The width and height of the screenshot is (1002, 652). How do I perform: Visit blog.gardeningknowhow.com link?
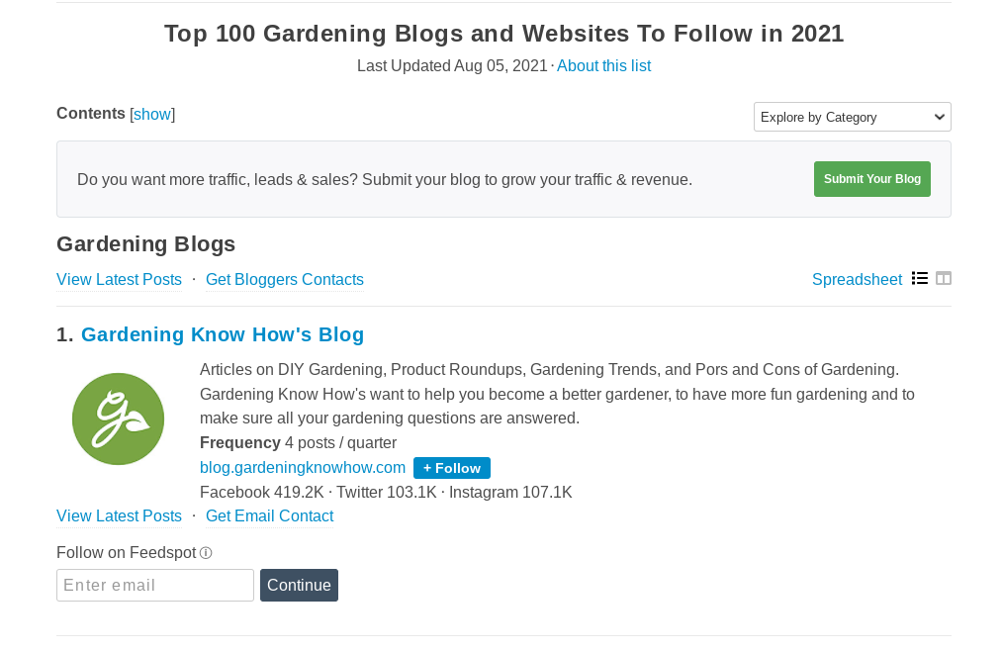(x=303, y=467)
